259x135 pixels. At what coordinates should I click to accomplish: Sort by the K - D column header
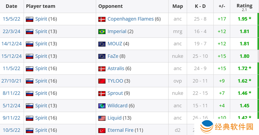tap(199, 6)
